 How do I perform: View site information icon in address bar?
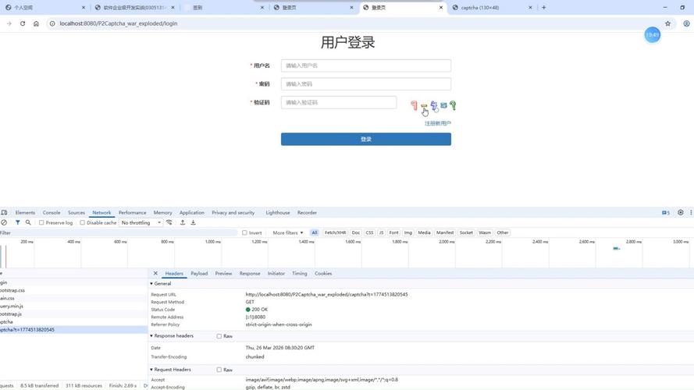point(52,23)
